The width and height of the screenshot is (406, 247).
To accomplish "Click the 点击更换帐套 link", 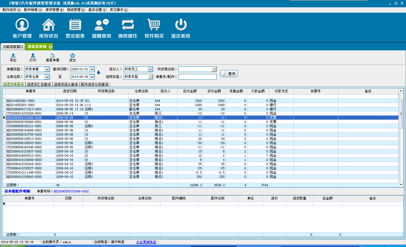I will [146, 242].
